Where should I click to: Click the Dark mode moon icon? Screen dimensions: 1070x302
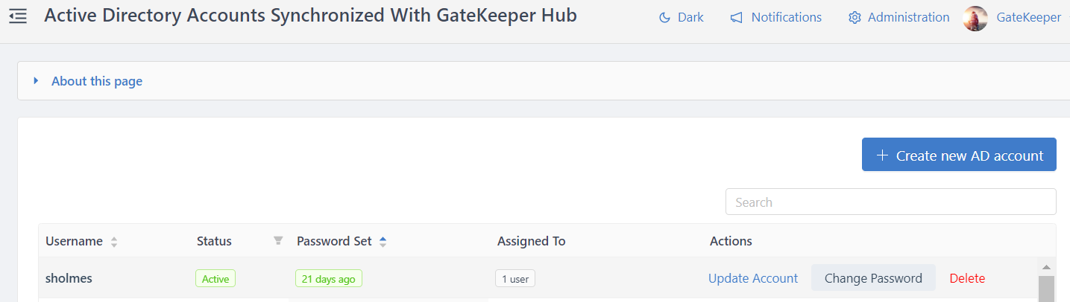664,18
